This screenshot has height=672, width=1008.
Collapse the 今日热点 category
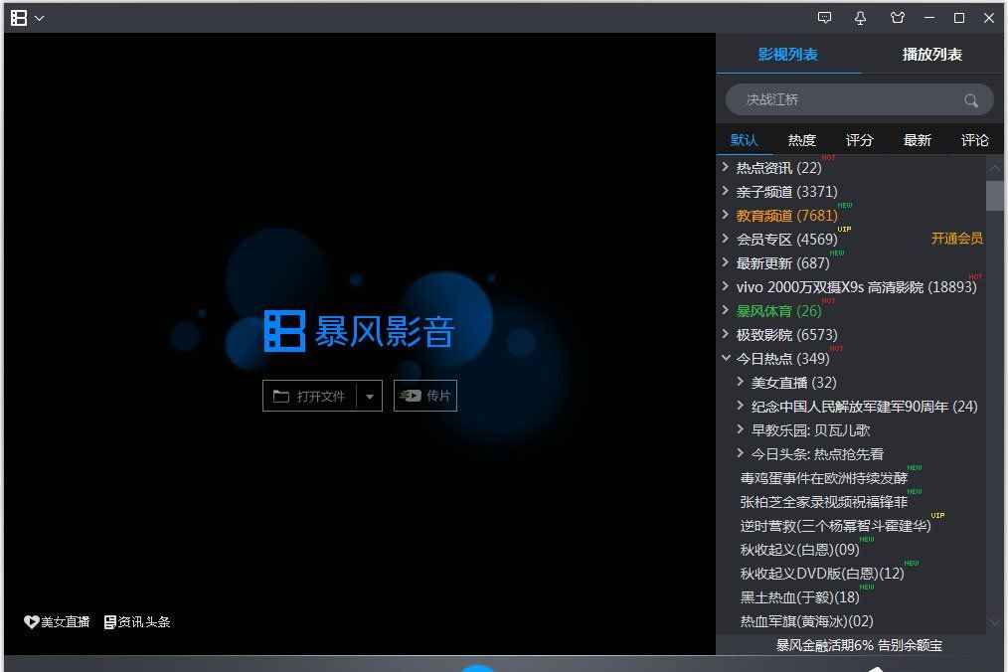point(726,358)
